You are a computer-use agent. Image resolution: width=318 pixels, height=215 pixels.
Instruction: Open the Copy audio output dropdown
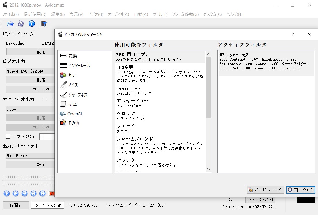(30, 109)
